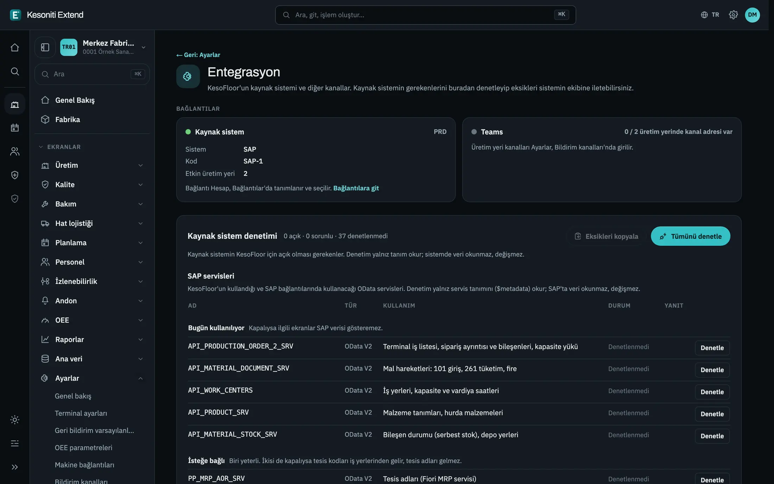
Task: Click API_MATERIAL_DOCUMENT_SRV service name
Action: [239, 368]
